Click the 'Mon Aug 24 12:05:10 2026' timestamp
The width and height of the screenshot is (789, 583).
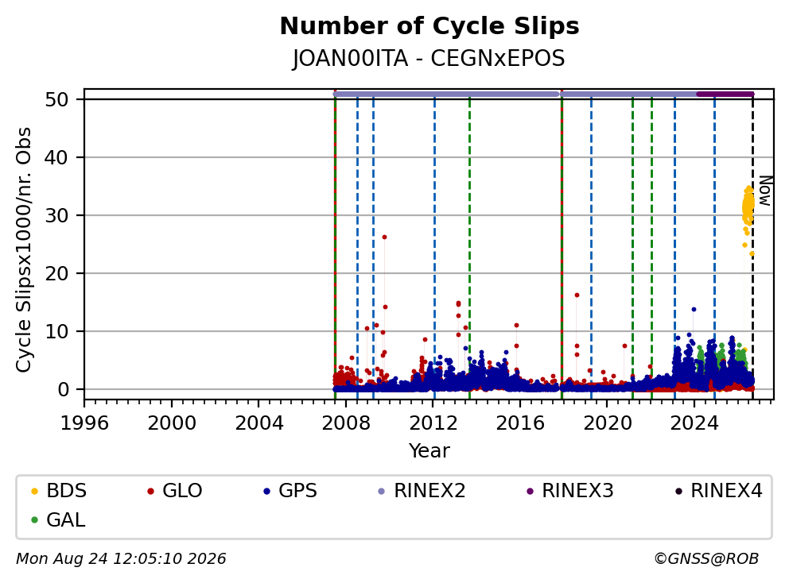point(121,559)
